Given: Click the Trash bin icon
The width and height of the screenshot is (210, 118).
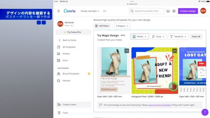Looking at the screenshot, I should pyautogui.click(x=59, y=113).
